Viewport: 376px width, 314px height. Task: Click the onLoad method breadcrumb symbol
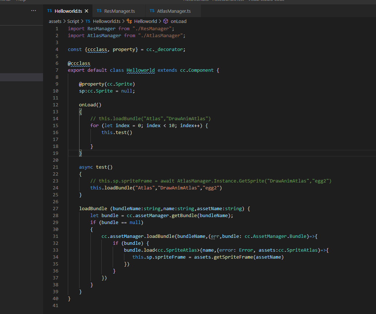pyautogui.click(x=178, y=21)
